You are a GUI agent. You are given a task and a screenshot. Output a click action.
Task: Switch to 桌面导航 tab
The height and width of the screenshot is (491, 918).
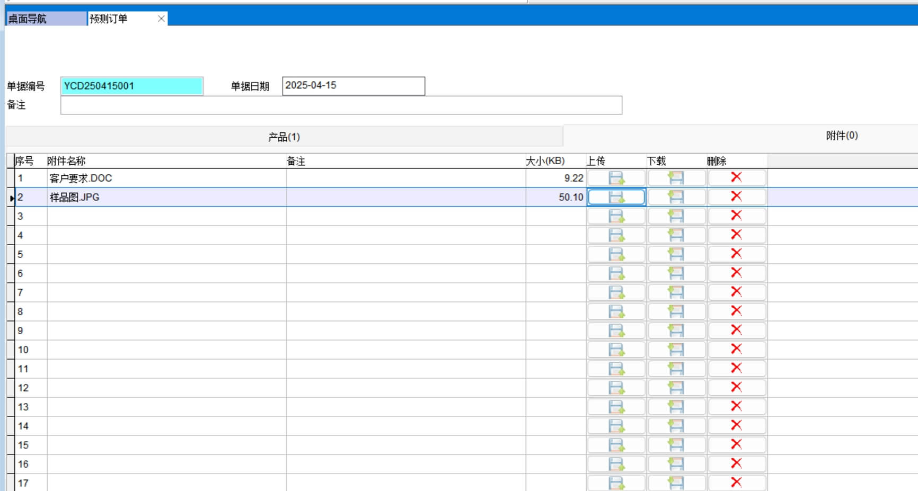tap(46, 19)
